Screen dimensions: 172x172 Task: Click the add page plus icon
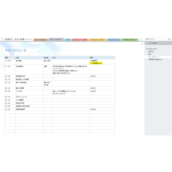click(x=147, y=43)
